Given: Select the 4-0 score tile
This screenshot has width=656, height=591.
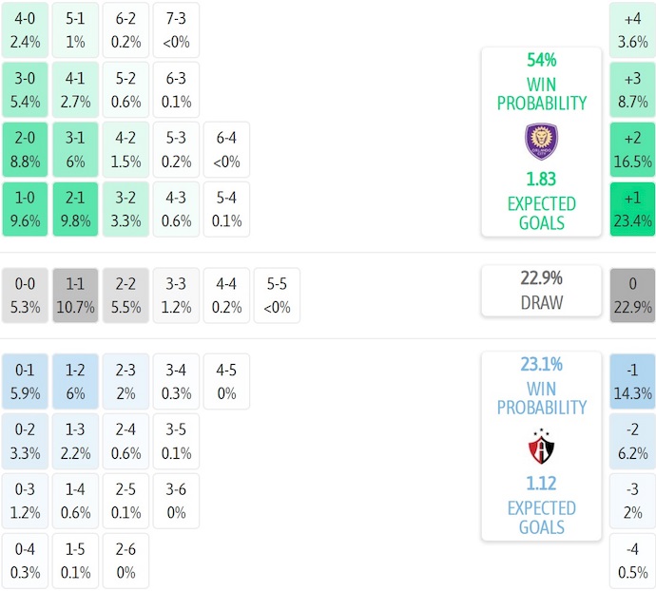Looking at the screenshot, I should pos(25,29).
